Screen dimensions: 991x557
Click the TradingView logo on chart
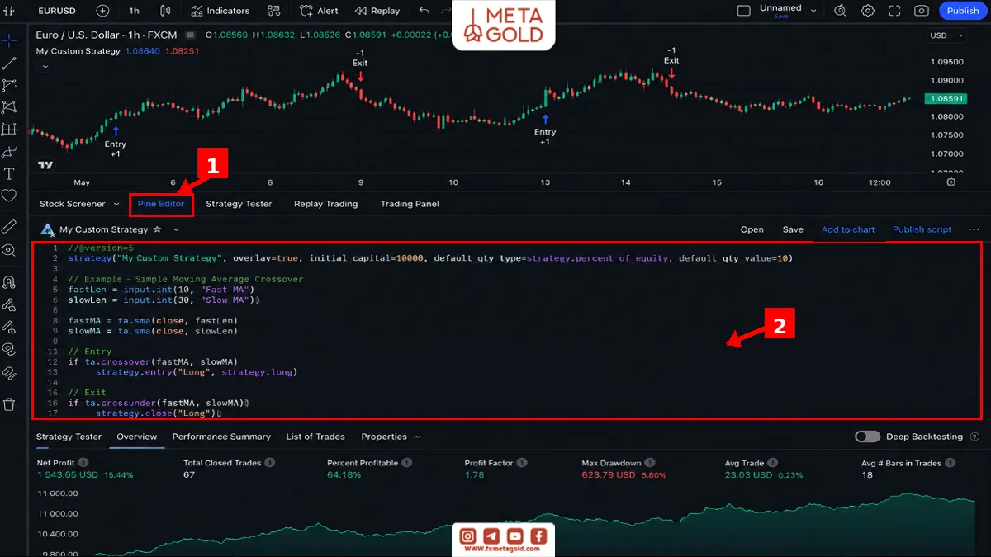click(45, 164)
